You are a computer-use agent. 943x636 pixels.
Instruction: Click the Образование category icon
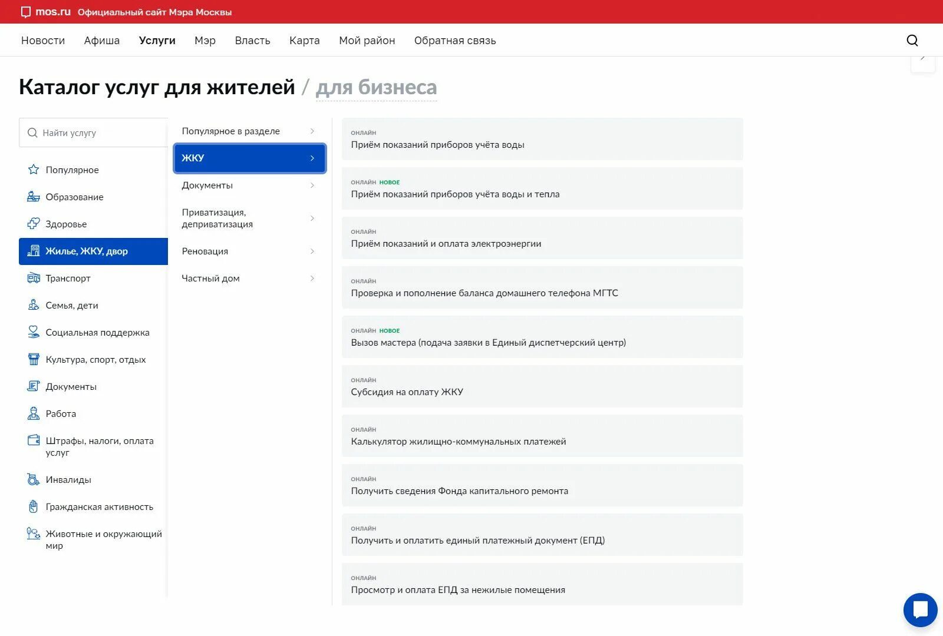[x=34, y=197]
